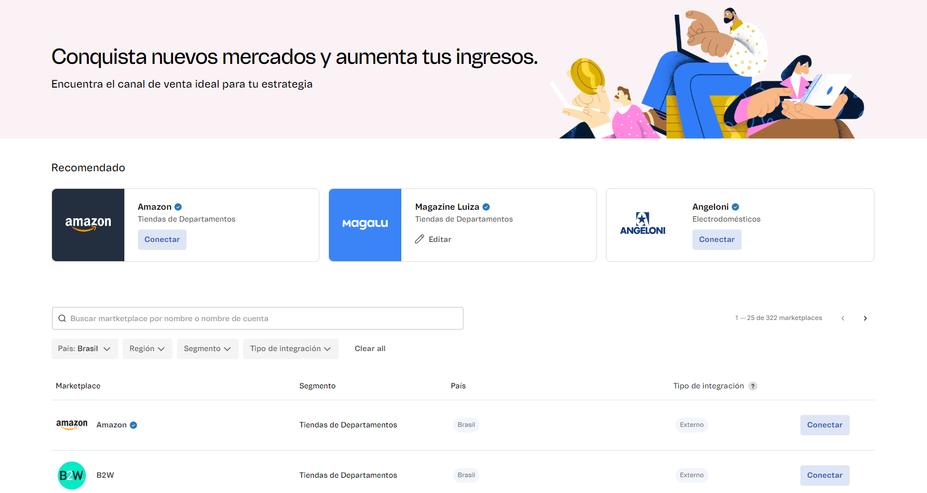Screen dimensions: 927x493
Task: Connect Amazon from the Recomendado card
Action: (162, 240)
